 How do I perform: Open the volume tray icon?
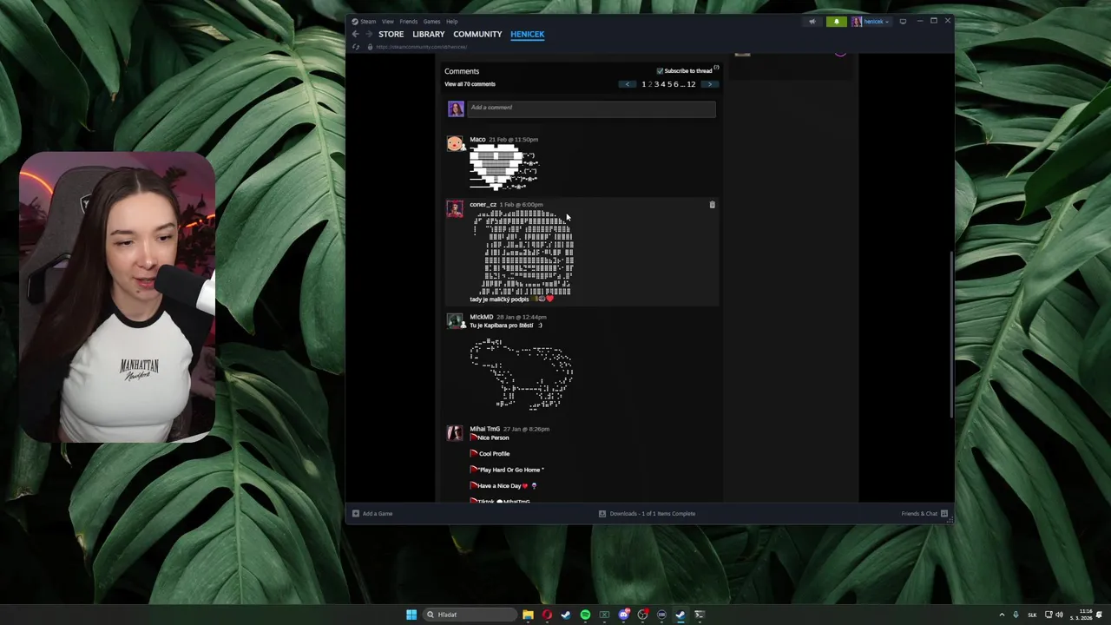coord(1059,615)
